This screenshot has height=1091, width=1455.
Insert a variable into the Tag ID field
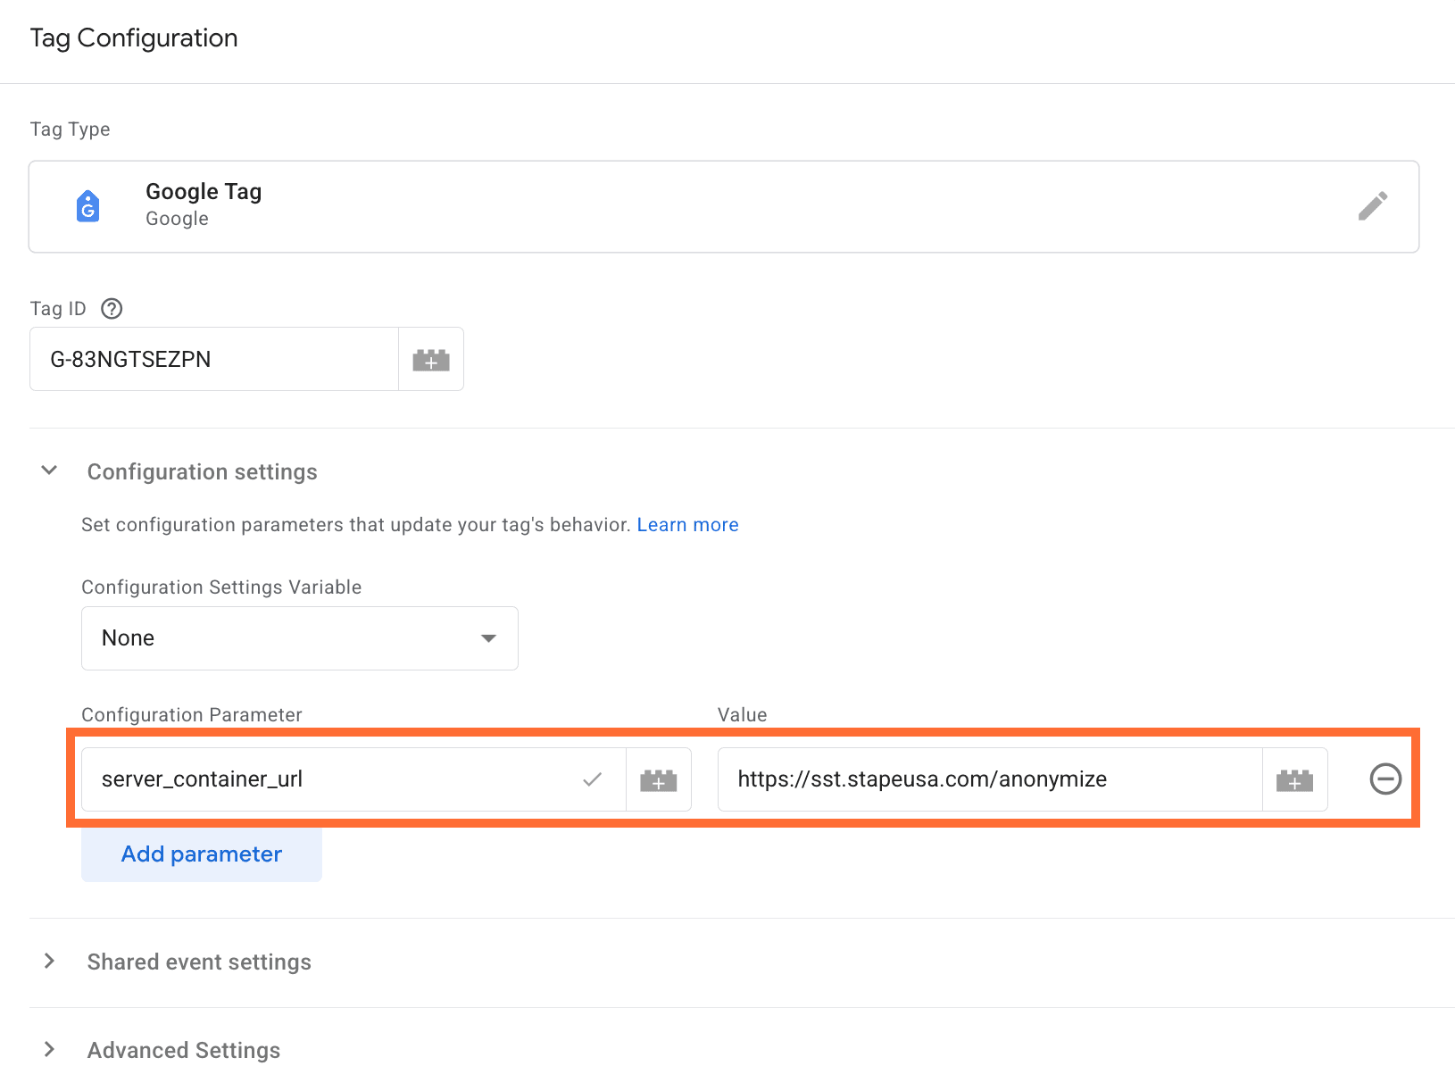(x=431, y=359)
